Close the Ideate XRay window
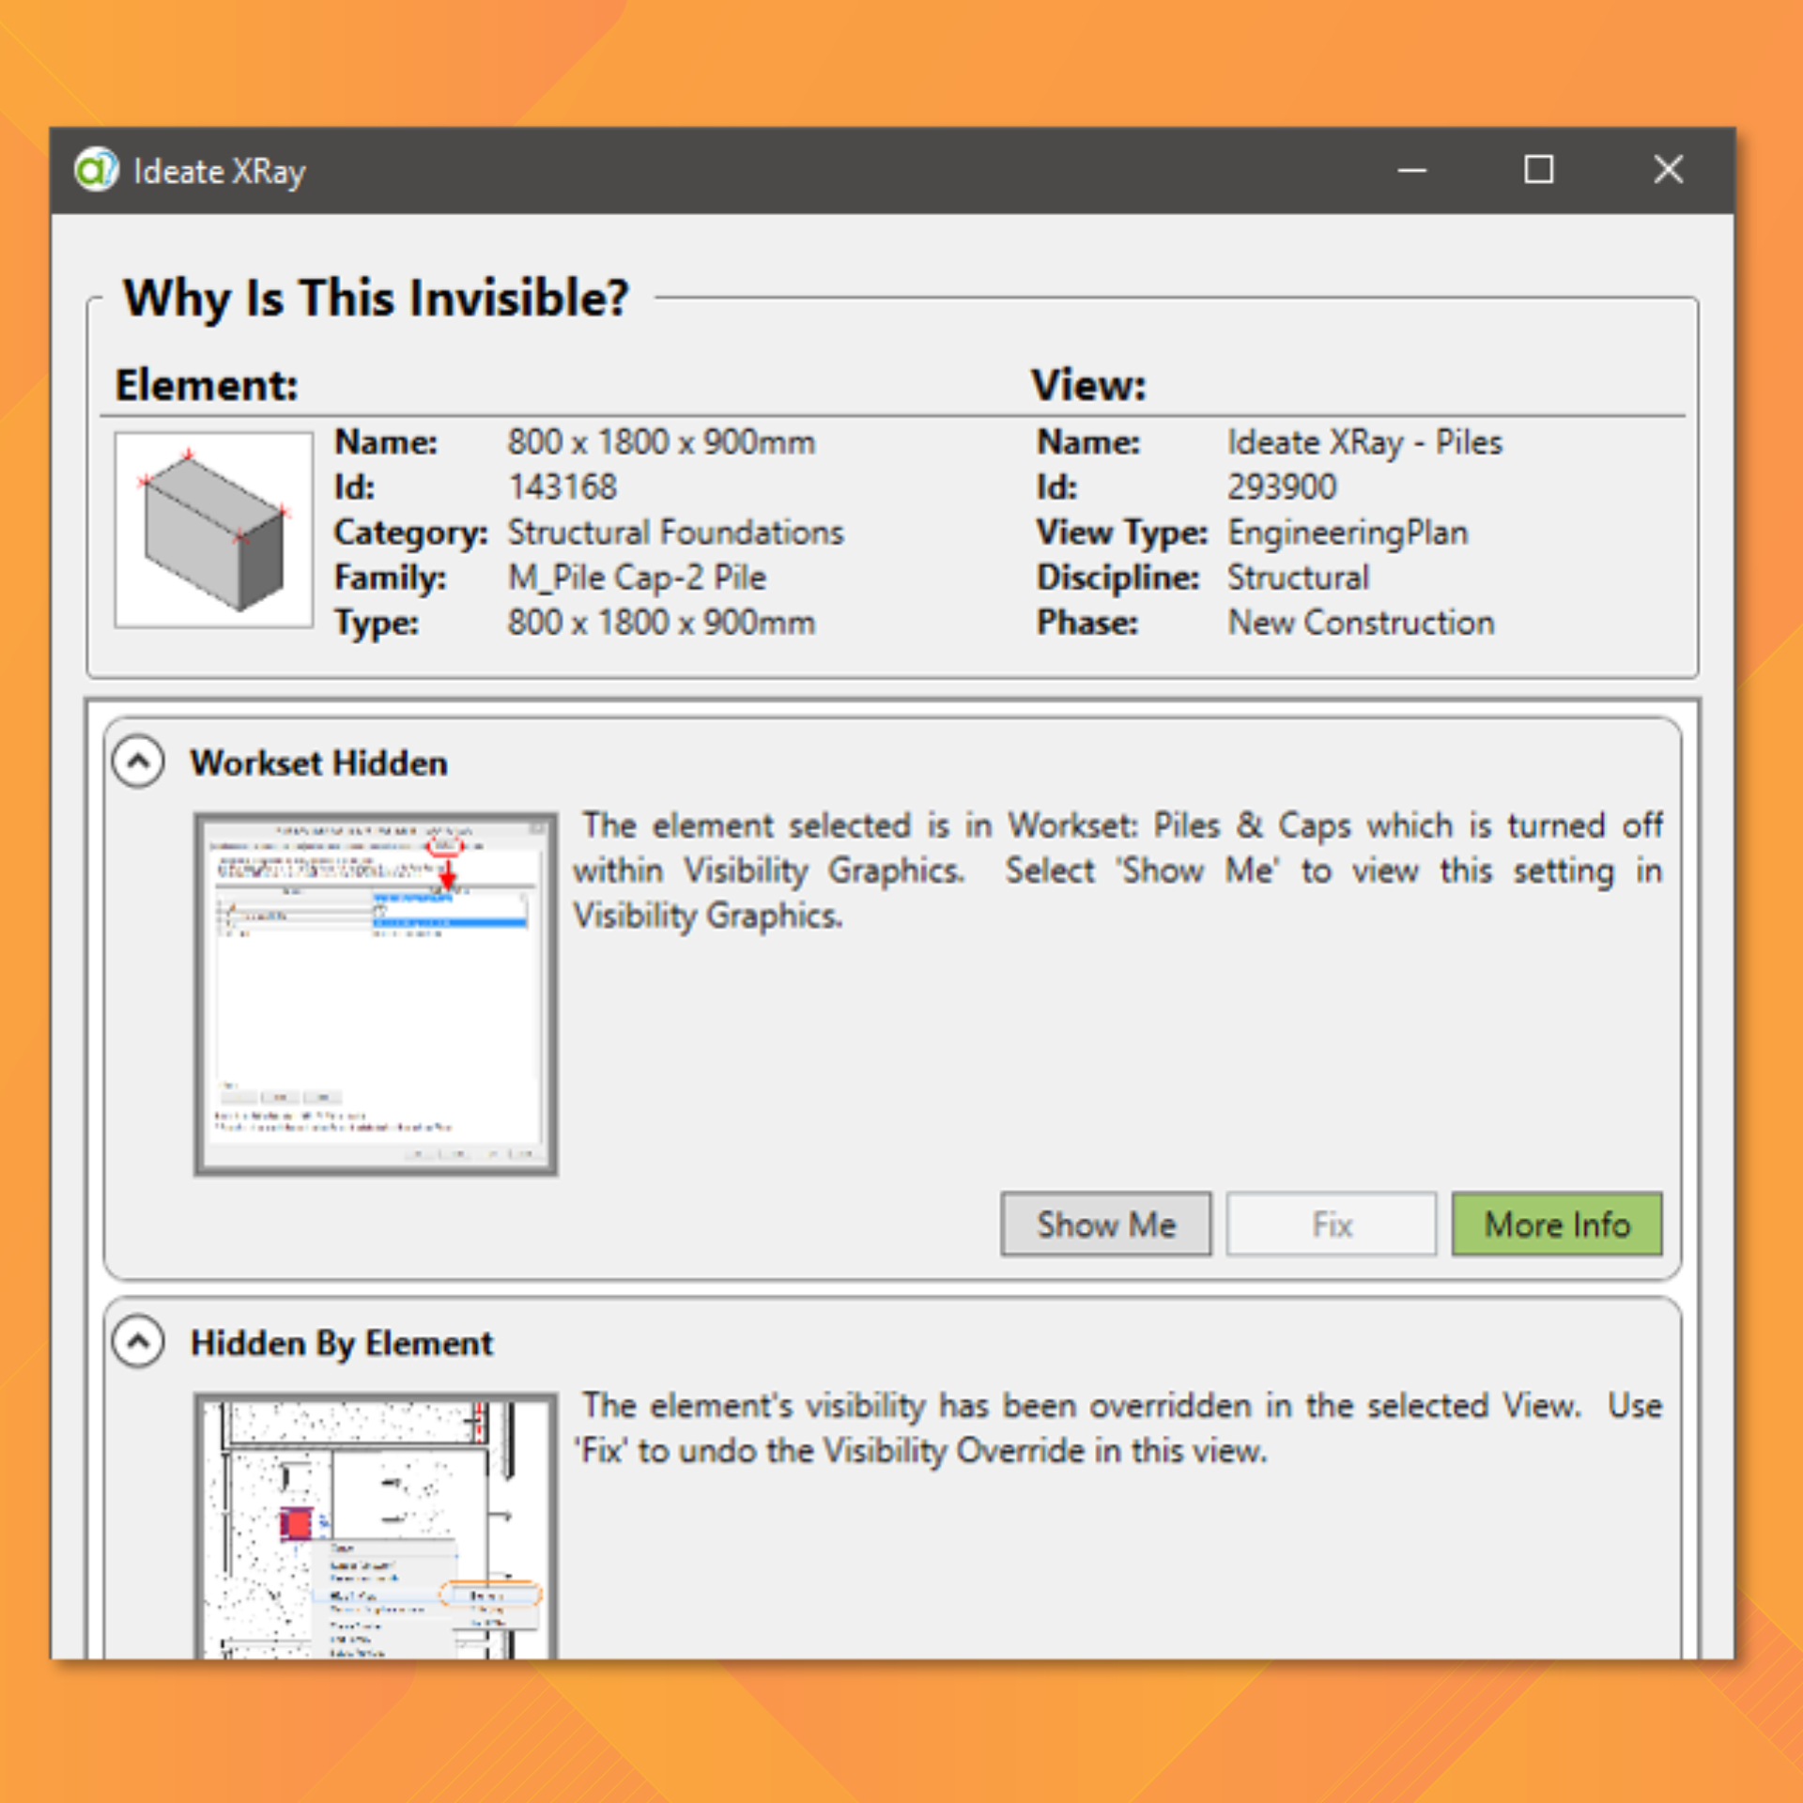This screenshot has width=1803, height=1803. tap(1668, 170)
